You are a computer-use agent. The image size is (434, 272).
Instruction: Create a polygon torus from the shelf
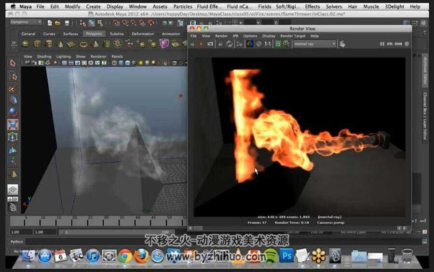point(83,44)
